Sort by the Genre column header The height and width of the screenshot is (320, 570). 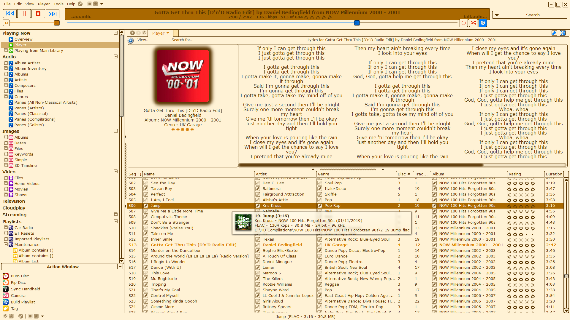[356, 174]
